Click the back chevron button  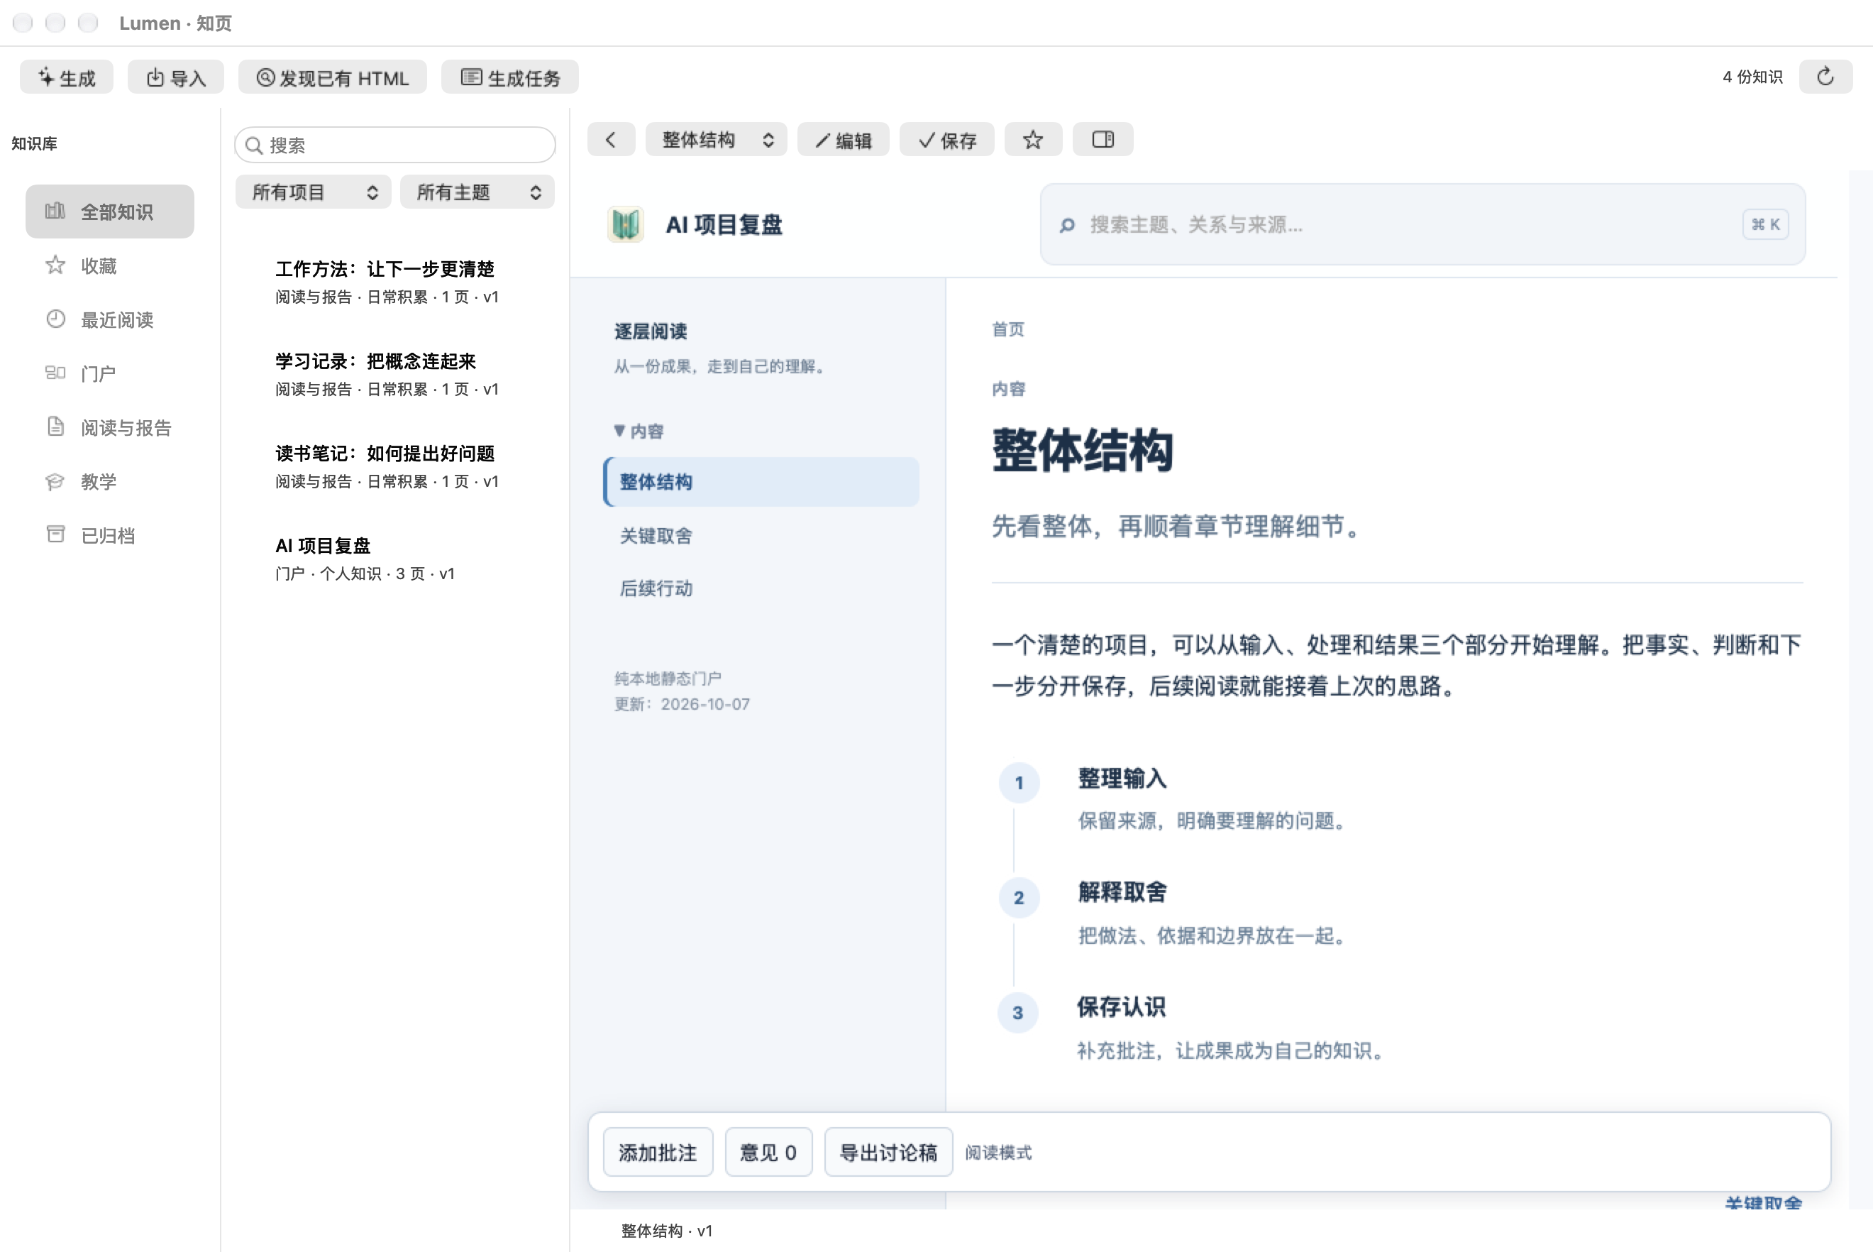[611, 140]
